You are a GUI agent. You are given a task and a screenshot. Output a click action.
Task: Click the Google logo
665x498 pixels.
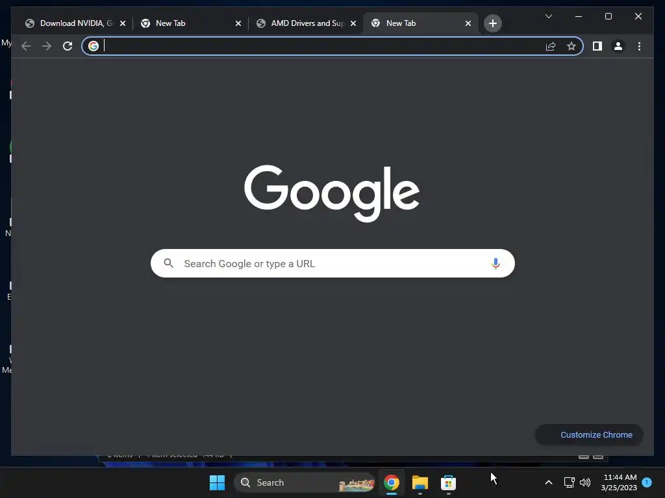(332, 193)
